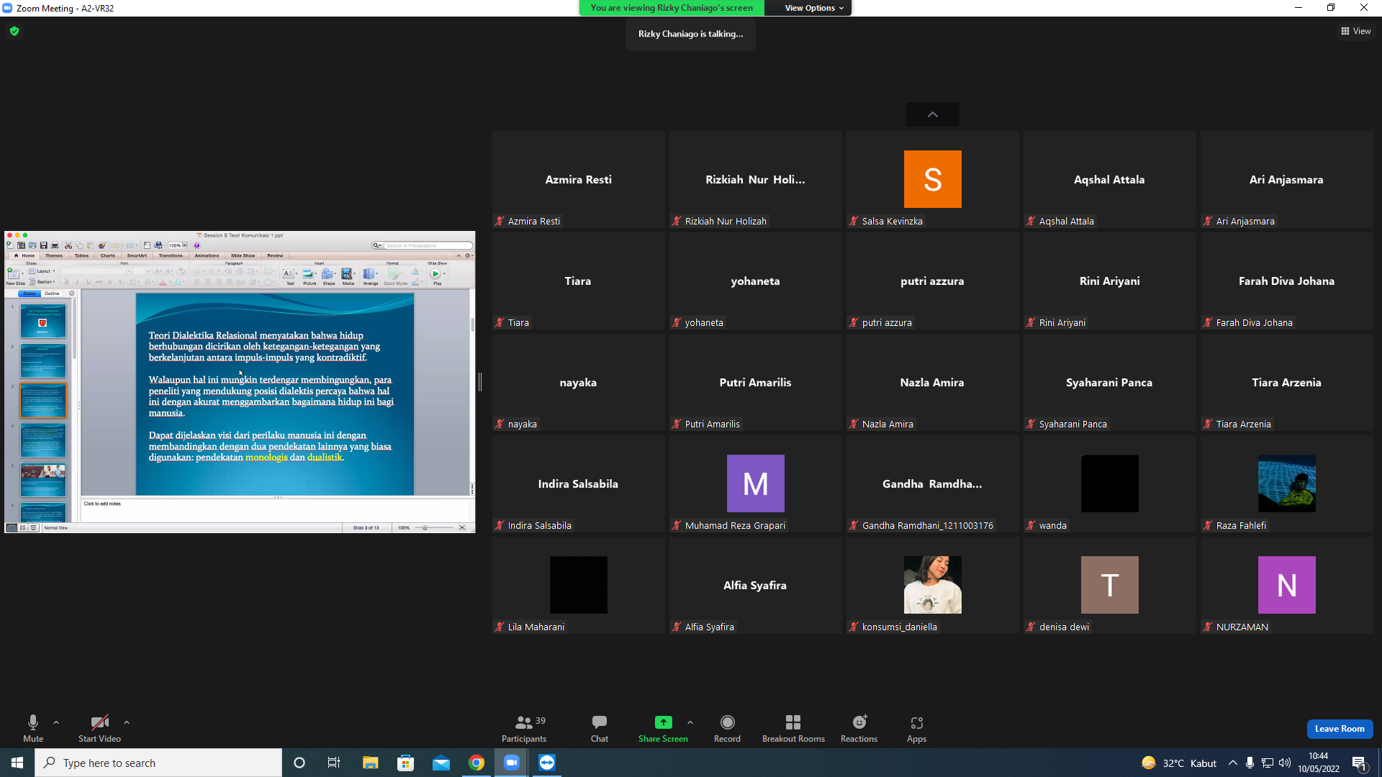Open Mail app from the taskbar
1382x777 pixels.
coord(441,763)
